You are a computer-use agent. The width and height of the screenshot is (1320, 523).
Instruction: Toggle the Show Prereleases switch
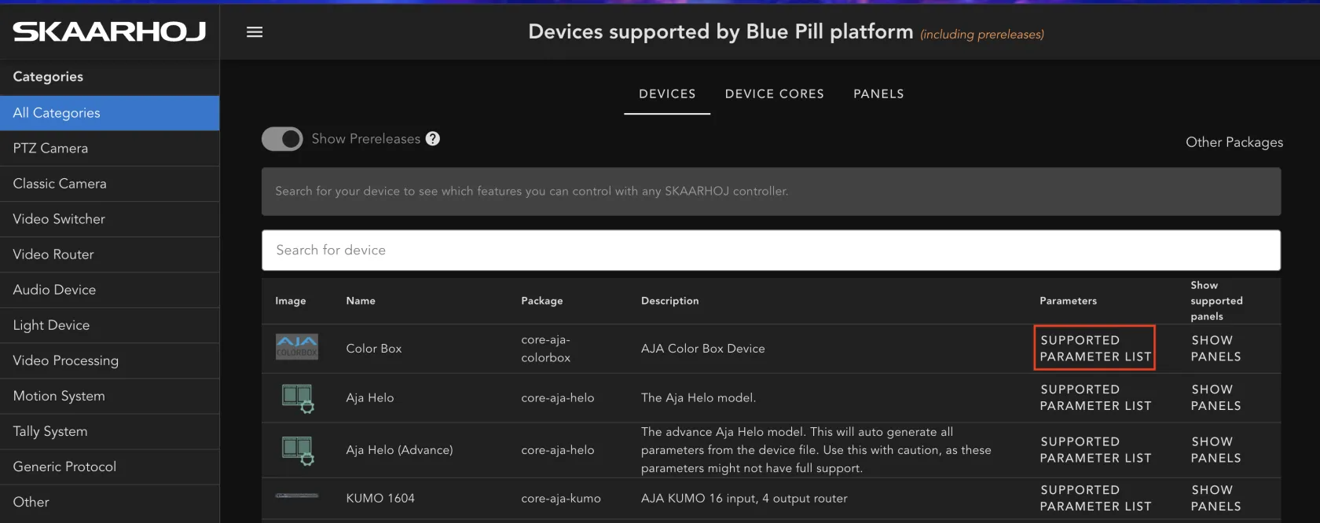[x=282, y=139]
